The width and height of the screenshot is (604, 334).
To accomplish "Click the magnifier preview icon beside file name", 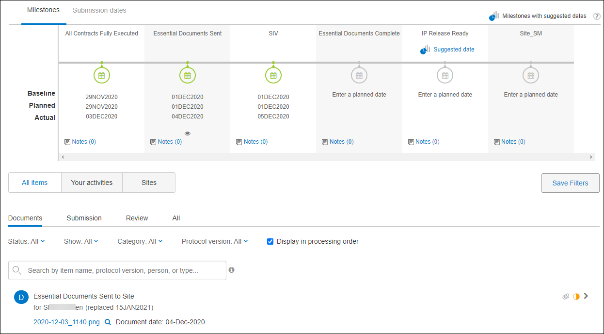I will tap(108, 322).
